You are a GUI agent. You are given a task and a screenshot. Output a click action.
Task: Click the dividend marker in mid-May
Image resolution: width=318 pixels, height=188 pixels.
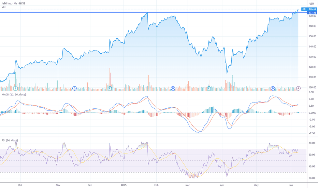273,88
